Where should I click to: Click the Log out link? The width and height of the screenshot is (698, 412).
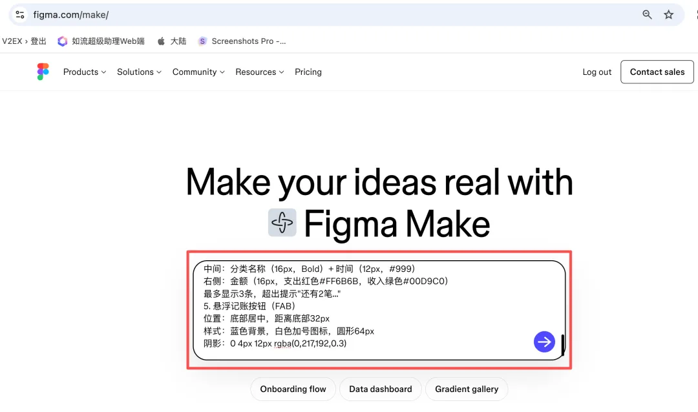tap(597, 72)
